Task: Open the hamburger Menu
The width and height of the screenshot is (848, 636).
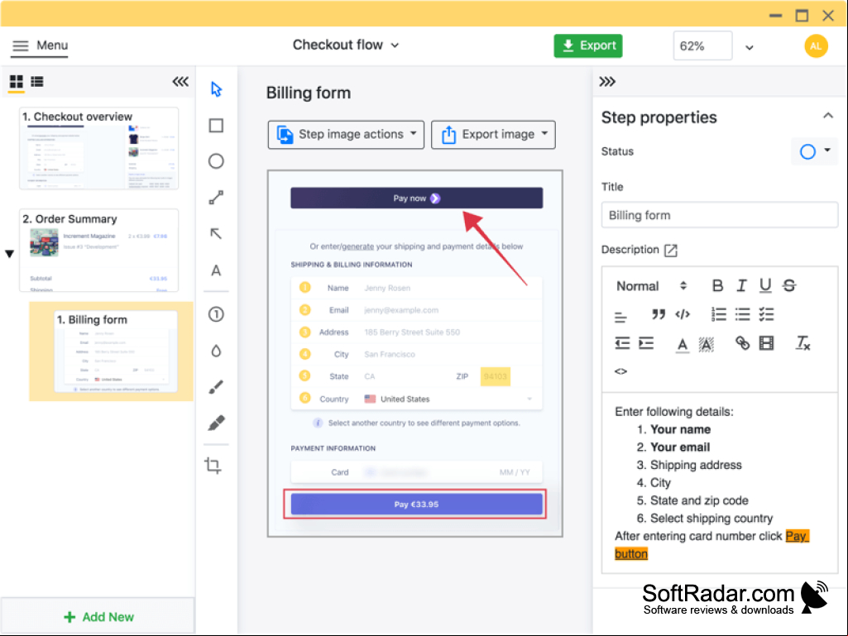Action: click(x=40, y=45)
